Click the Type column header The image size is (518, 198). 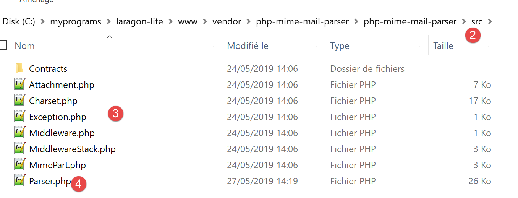click(x=340, y=46)
